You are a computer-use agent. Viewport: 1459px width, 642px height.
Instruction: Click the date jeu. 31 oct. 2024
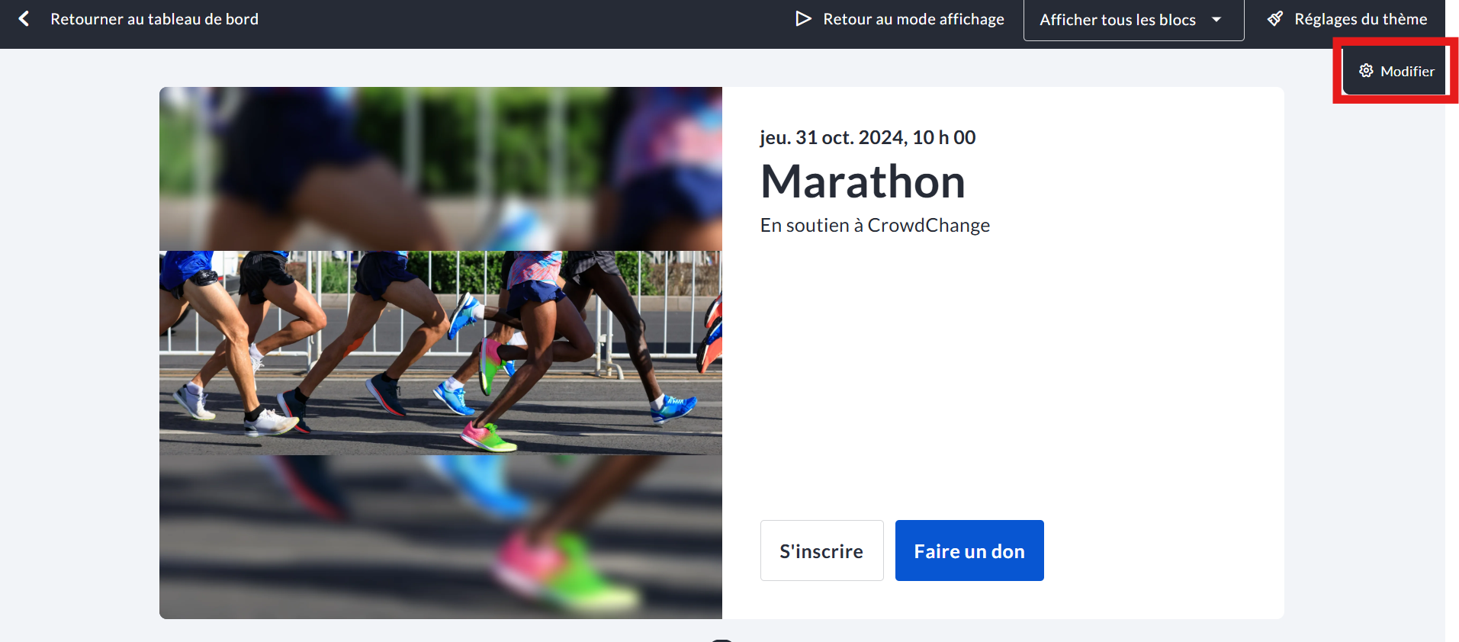pyautogui.click(x=832, y=137)
